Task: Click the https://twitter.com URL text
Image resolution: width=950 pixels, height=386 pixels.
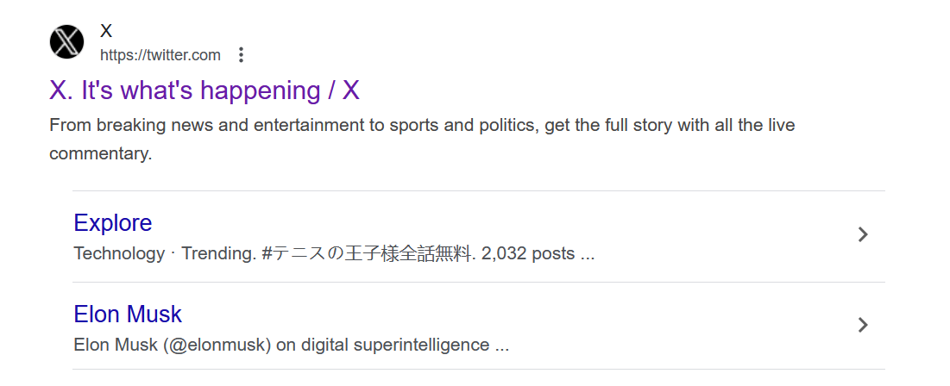Action: (x=160, y=56)
